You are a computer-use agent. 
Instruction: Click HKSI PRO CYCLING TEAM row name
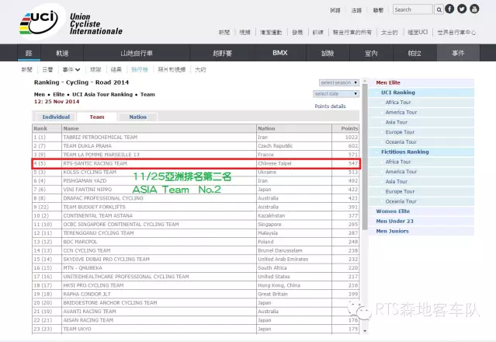(93, 285)
